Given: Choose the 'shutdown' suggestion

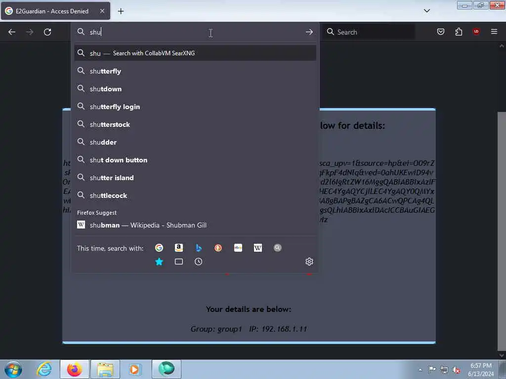Looking at the screenshot, I should coord(195,89).
